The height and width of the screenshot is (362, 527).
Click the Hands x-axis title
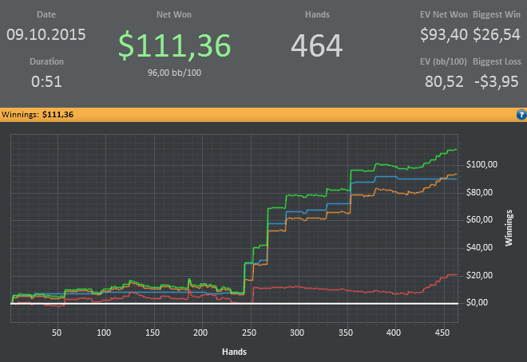(x=234, y=352)
